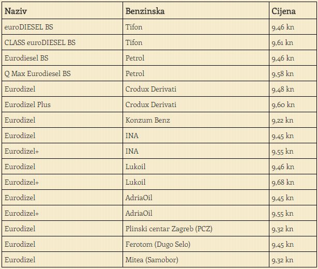Click Lukoil in the 9,68 kn row

click(135, 182)
